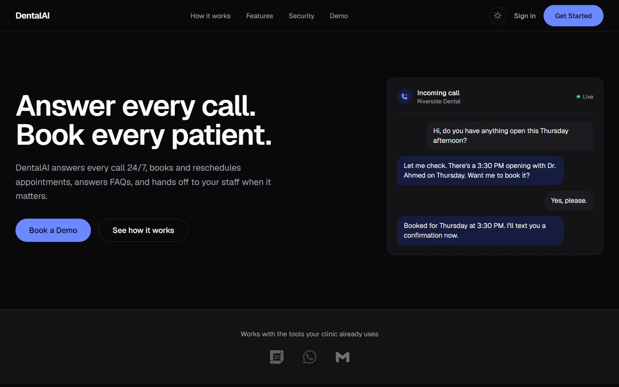Click Sign in

coord(525,16)
